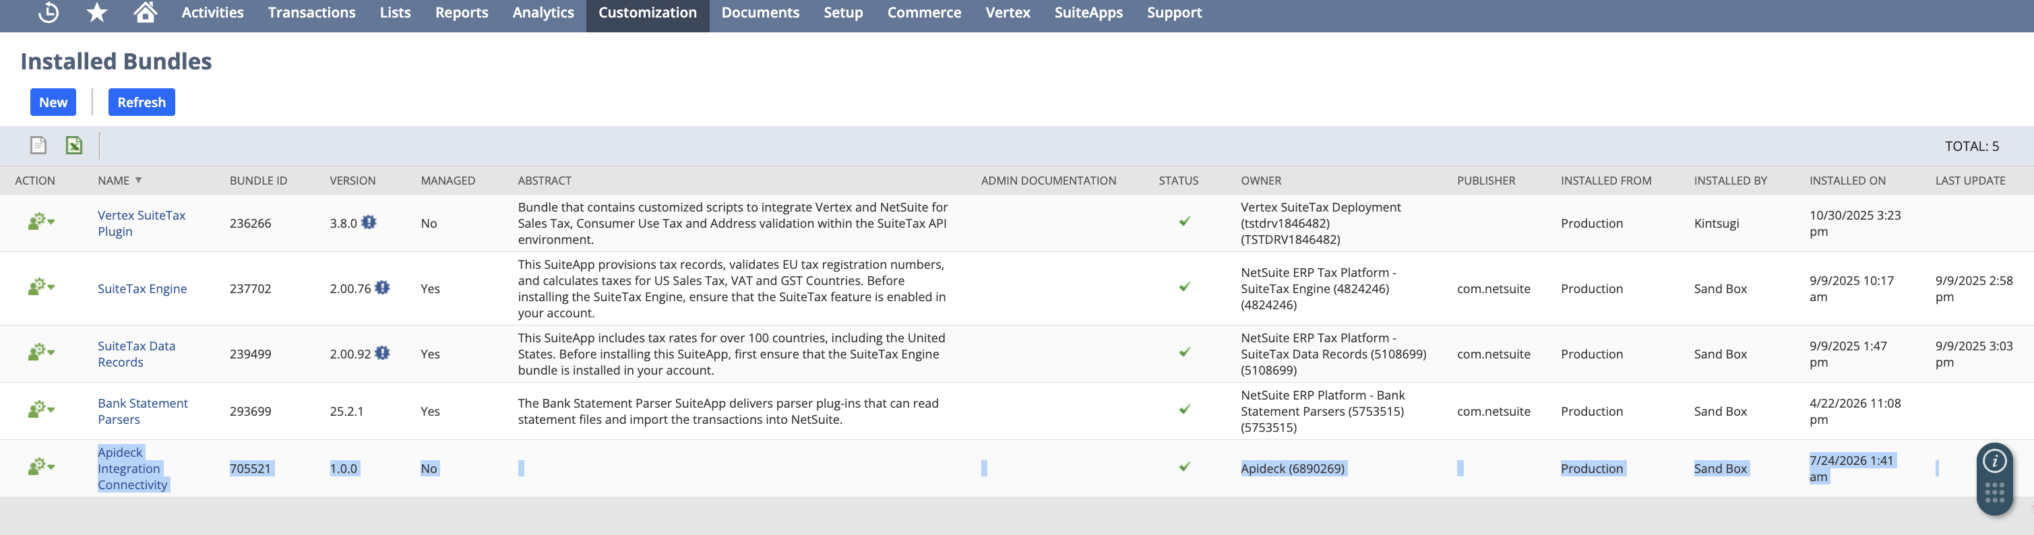Click status checkmark for Vertex SuiteTax Plugin
2034x535 pixels.
[x=1184, y=222]
